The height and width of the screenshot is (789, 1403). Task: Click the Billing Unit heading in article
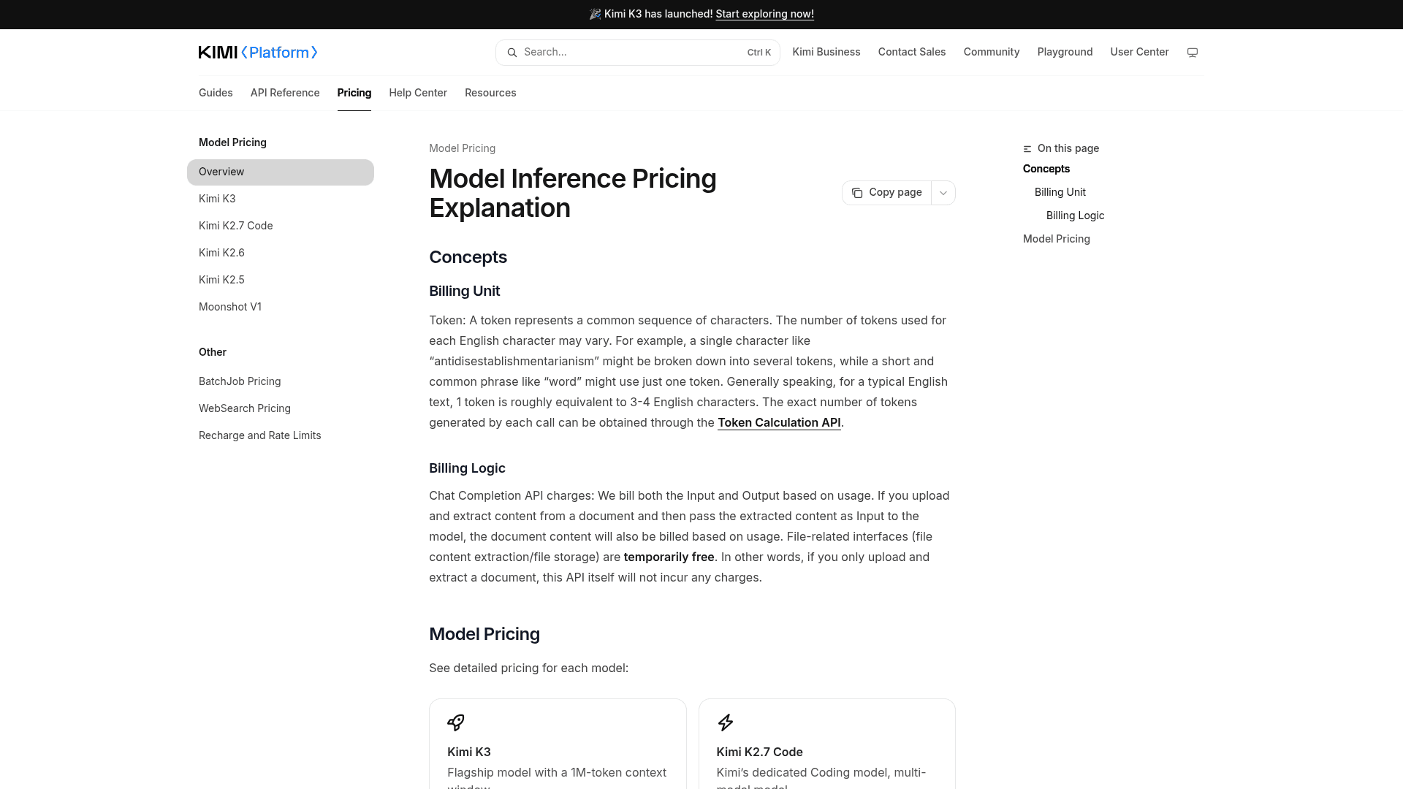click(x=465, y=291)
